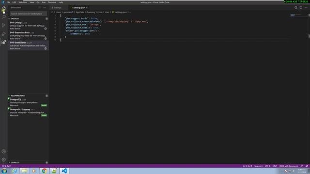Open manage gear for PHP Debug extension

click(46, 29)
